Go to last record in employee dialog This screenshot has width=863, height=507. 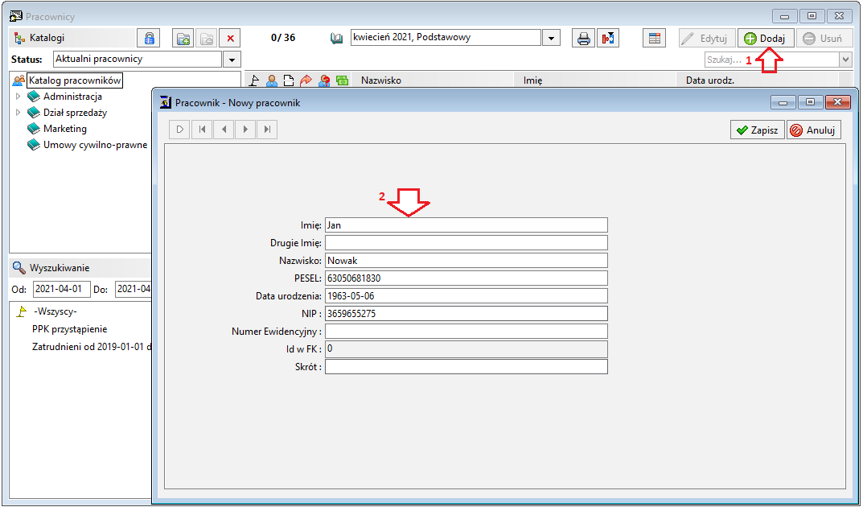[x=267, y=130]
